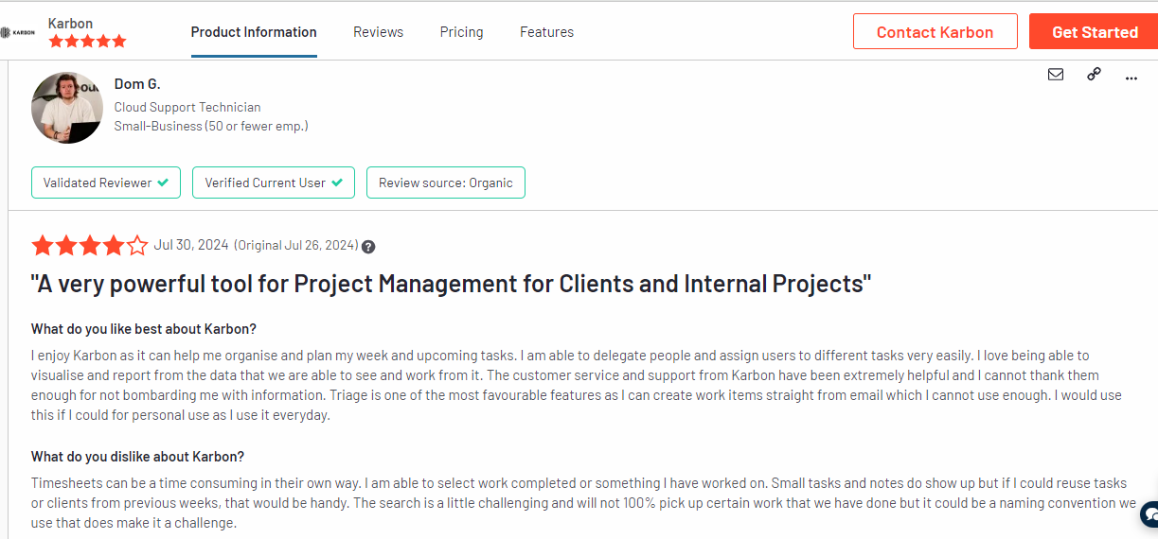The width and height of the screenshot is (1158, 539).
Task: Open the three-dots more options menu
Action: click(1131, 78)
